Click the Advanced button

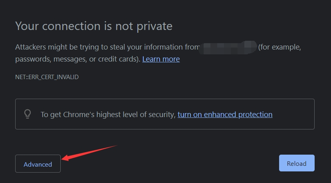[x=38, y=164]
